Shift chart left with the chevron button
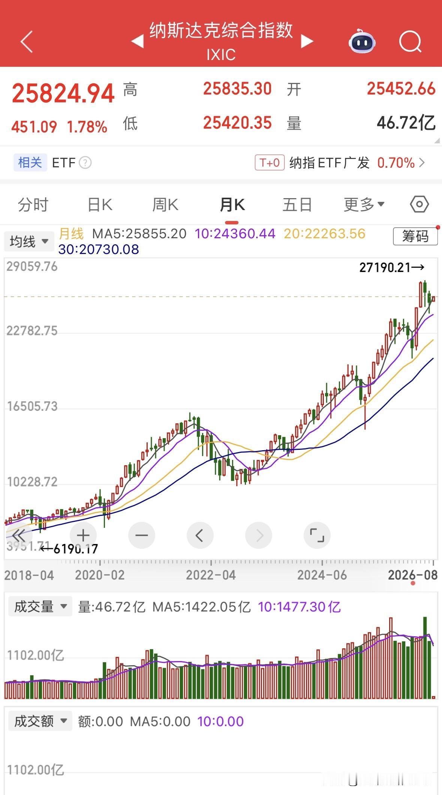The height and width of the screenshot is (795, 442). (200, 535)
